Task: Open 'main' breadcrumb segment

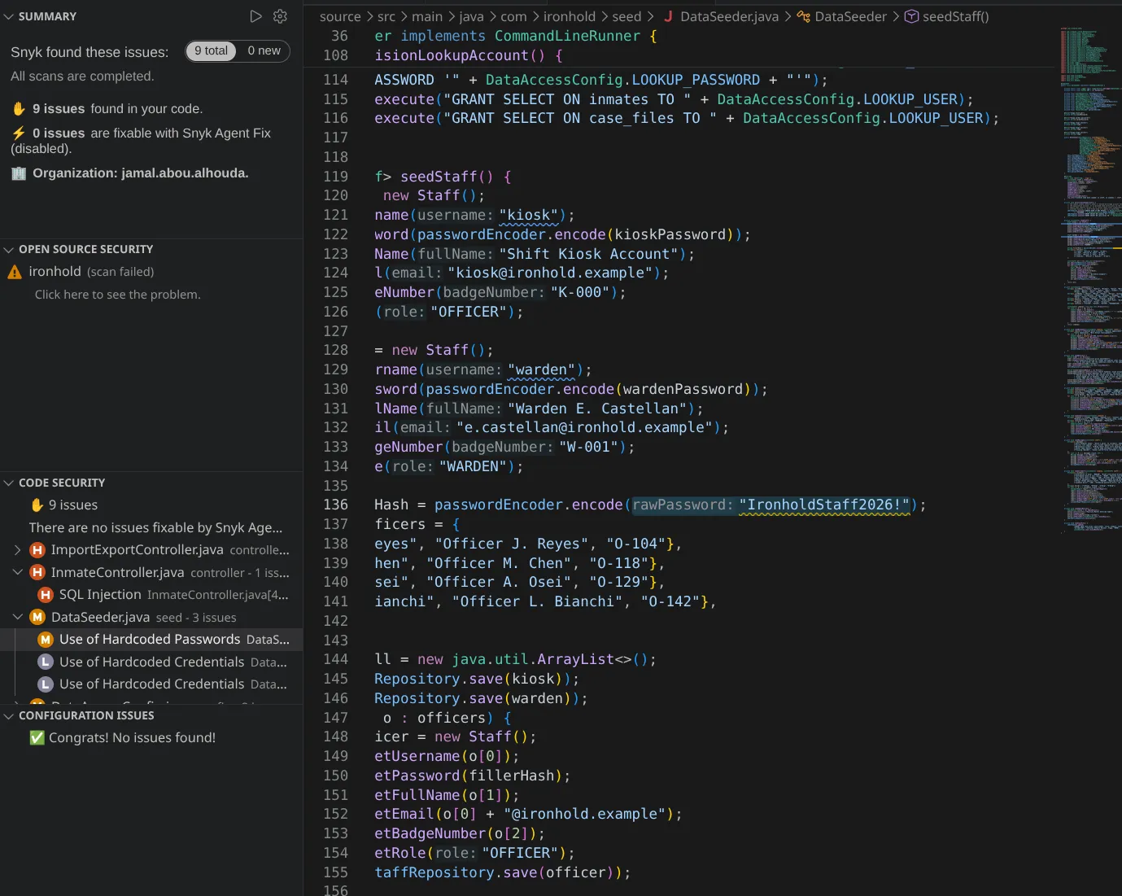Action: [x=427, y=16]
